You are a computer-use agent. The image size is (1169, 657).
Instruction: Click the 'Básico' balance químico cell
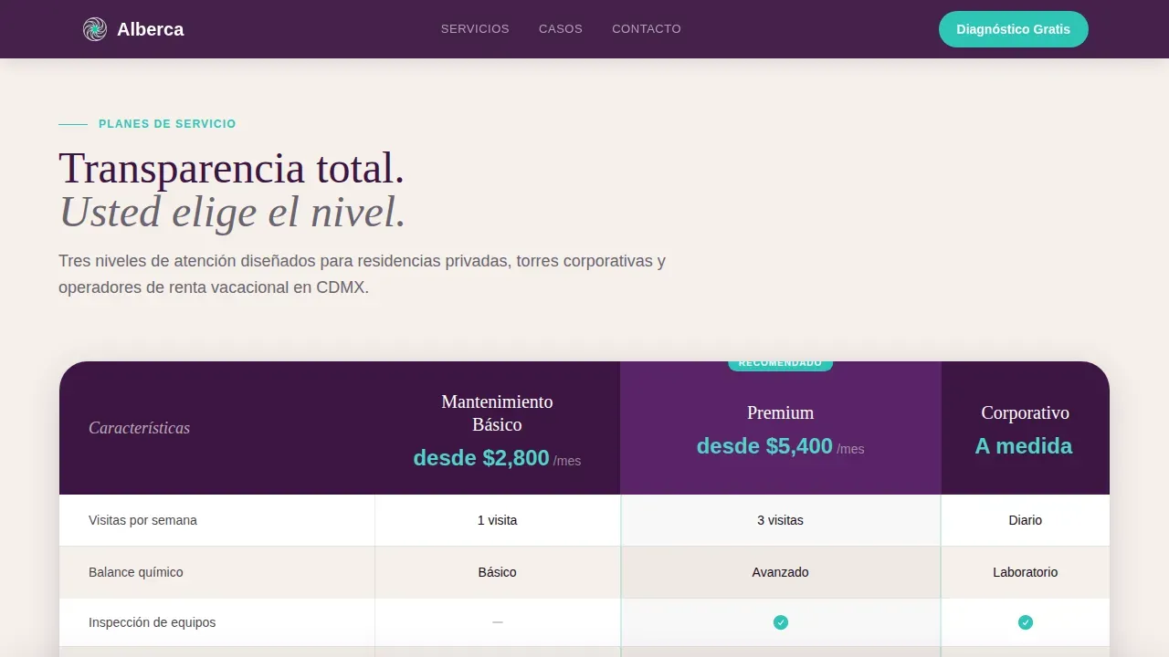(498, 572)
